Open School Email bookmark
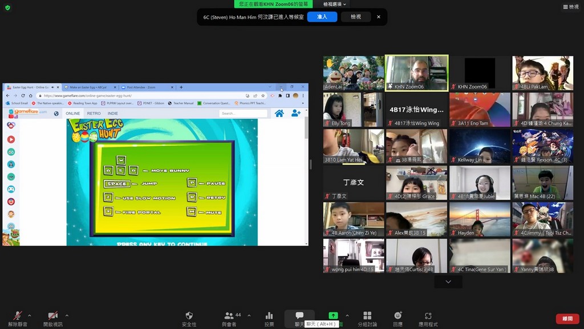This screenshot has width=584, height=329. [x=17, y=103]
